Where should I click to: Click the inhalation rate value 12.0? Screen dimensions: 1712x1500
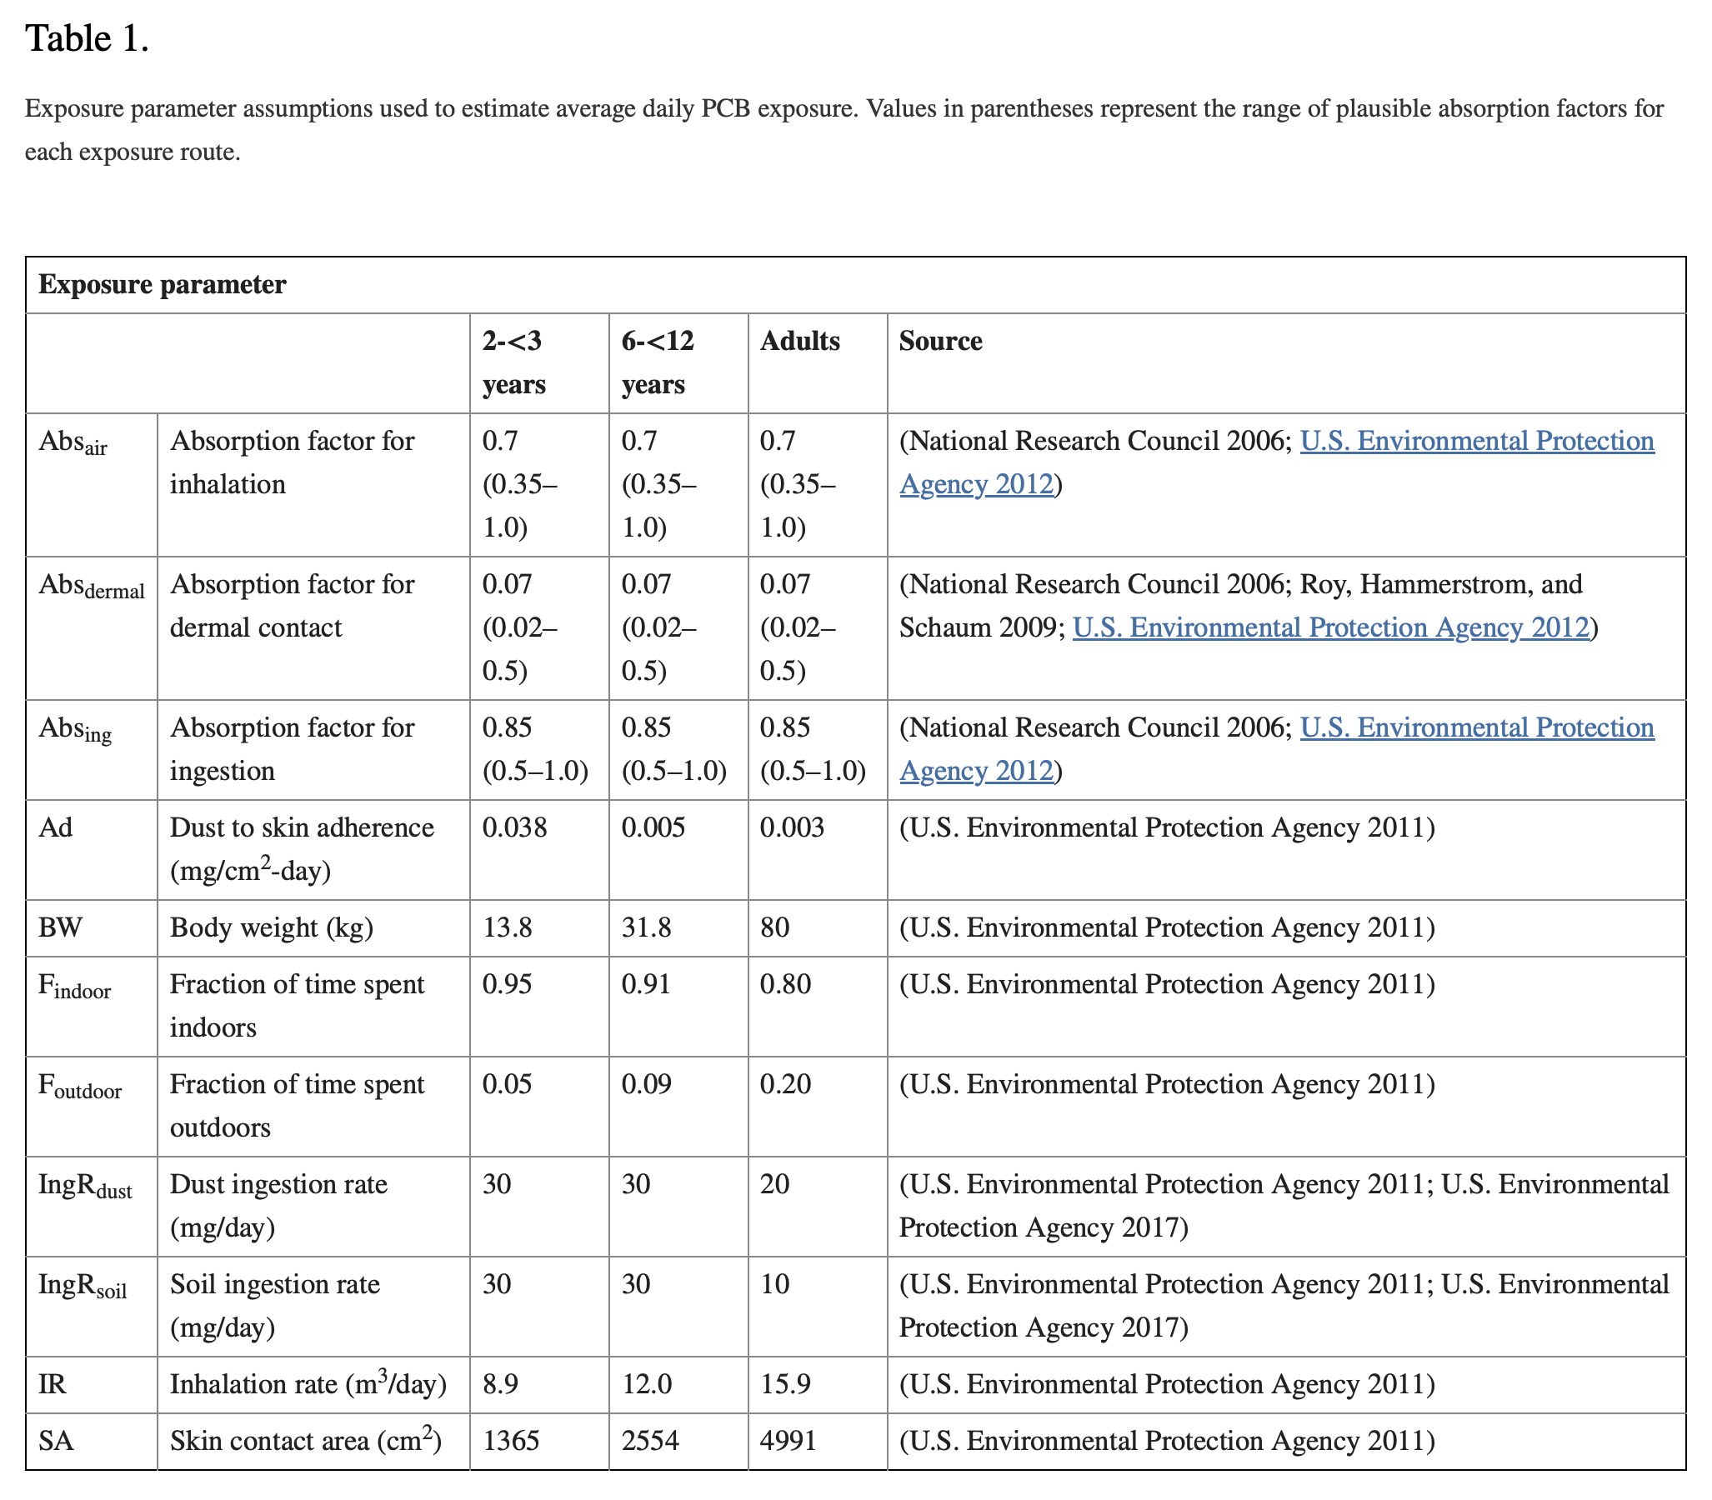point(646,1383)
